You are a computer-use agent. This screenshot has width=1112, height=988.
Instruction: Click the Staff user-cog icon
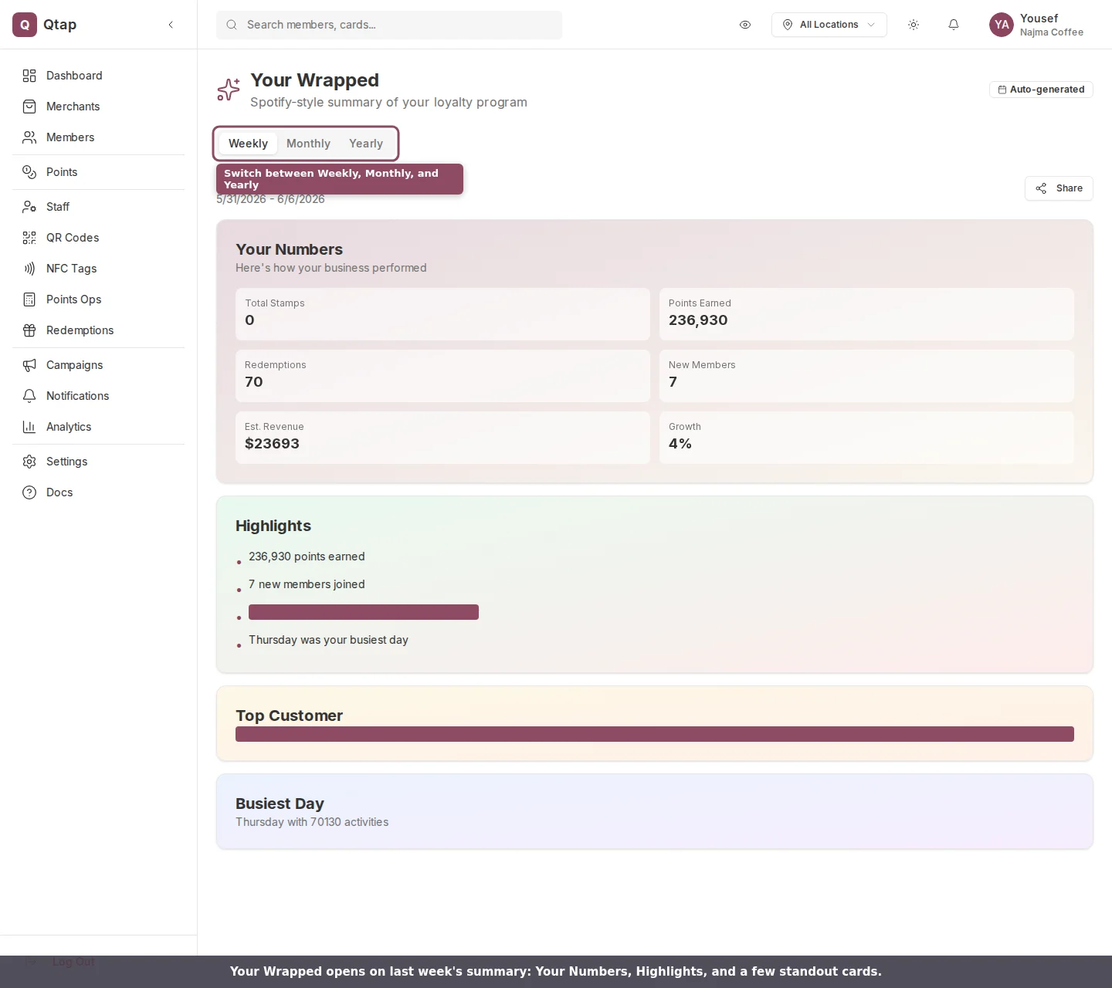tap(29, 207)
